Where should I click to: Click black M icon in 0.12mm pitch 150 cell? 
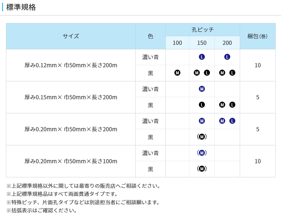(x=196, y=73)
